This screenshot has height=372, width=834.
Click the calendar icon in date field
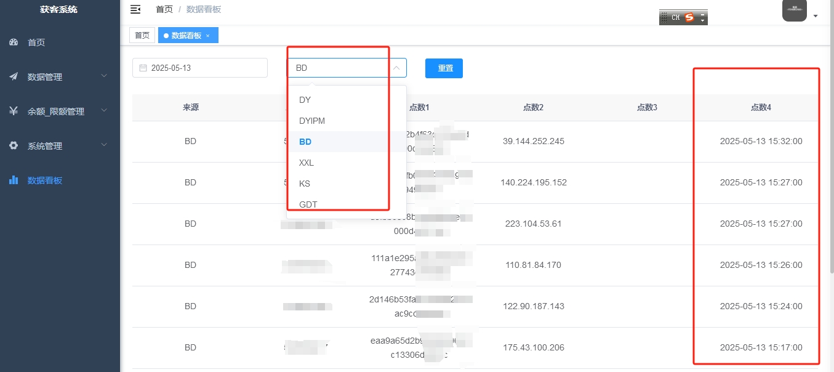tap(143, 68)
